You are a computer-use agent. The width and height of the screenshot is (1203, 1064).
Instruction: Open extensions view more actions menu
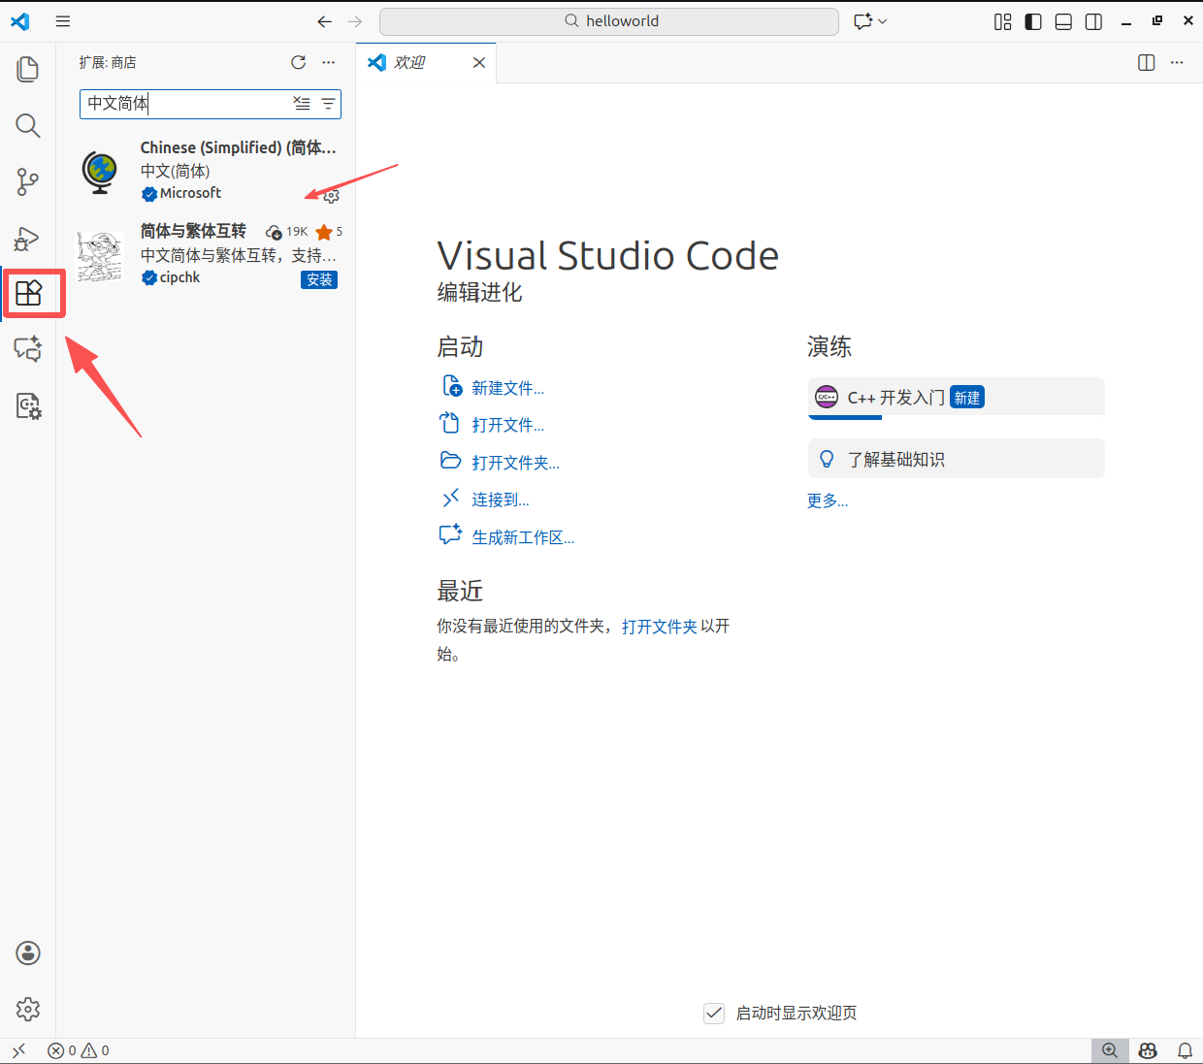tap(329, 62)
